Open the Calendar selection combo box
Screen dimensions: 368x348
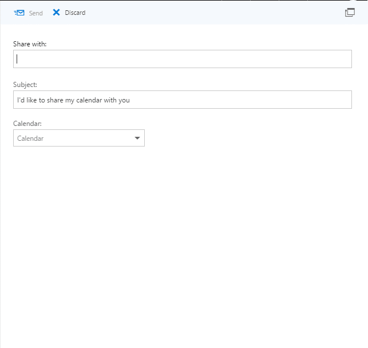click(79, 138)
